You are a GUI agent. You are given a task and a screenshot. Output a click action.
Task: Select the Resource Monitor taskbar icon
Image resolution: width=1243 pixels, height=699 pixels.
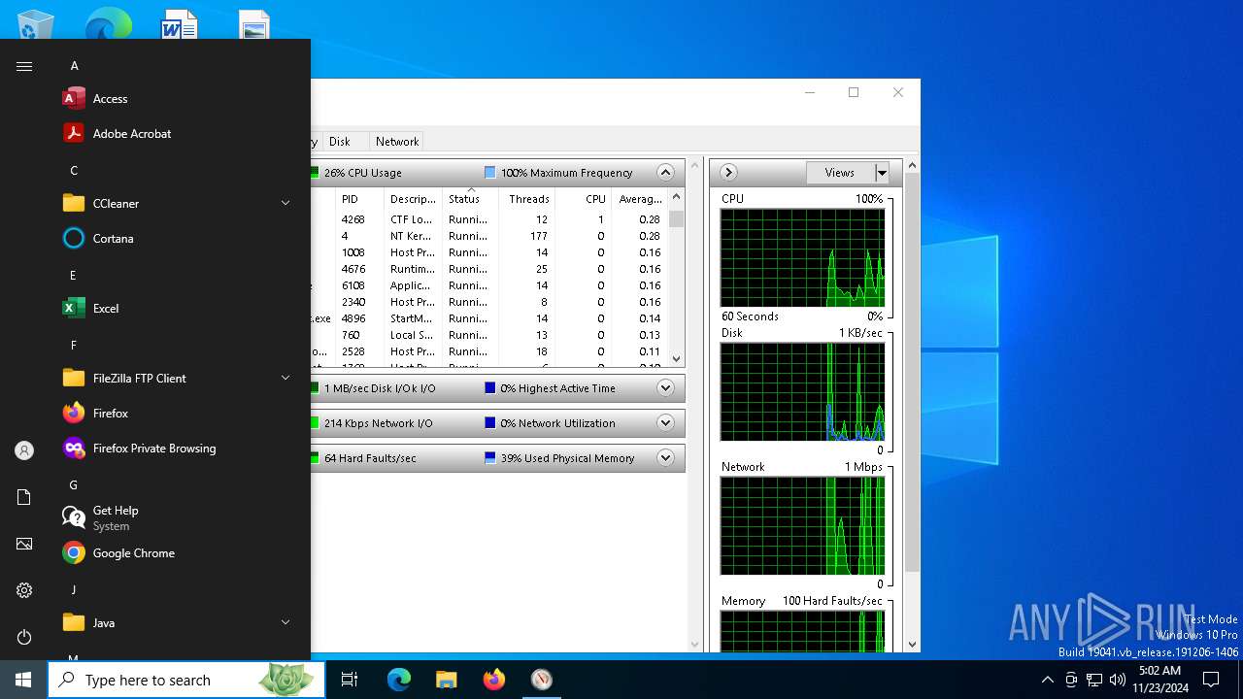point(542,680)
